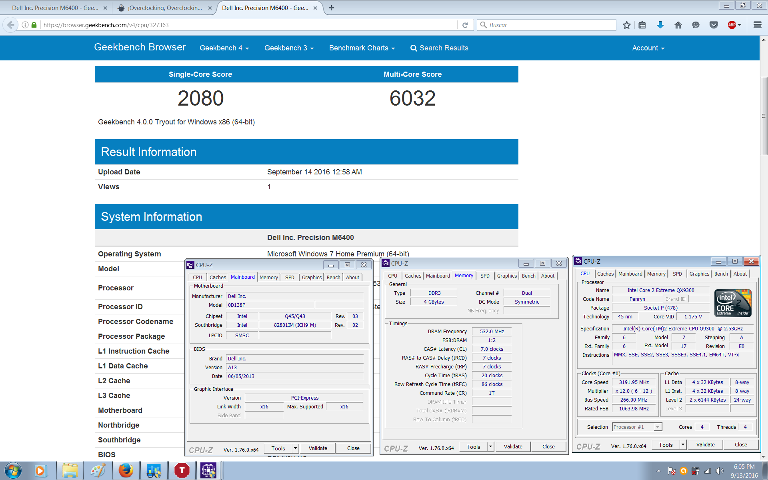Screen dimensions: 768x480
Task: Open Windows Media Player from taskbar
Action: tap(40, 470)
